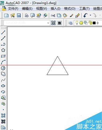Toggle the lock icon for layer 0

tap(90, 23)
